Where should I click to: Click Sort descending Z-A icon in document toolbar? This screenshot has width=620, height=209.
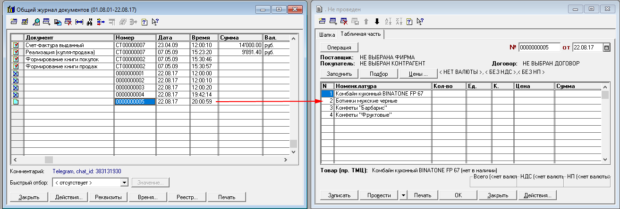click(x=399, y=21)
